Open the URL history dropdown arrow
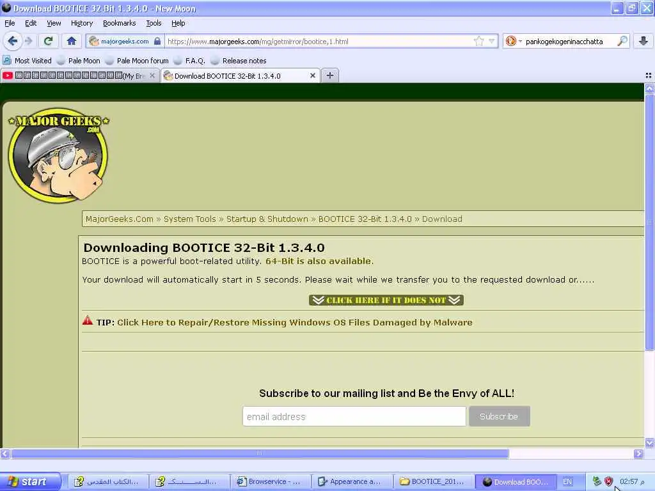655x491 pixels. pos(492,41)
